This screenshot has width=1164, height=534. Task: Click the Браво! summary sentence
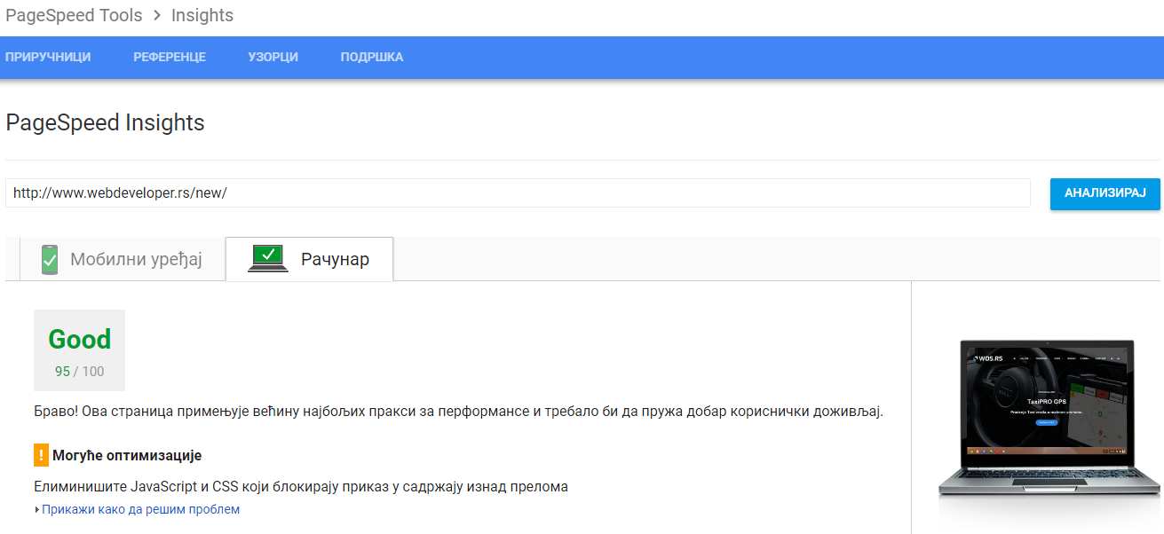(458, 412)
